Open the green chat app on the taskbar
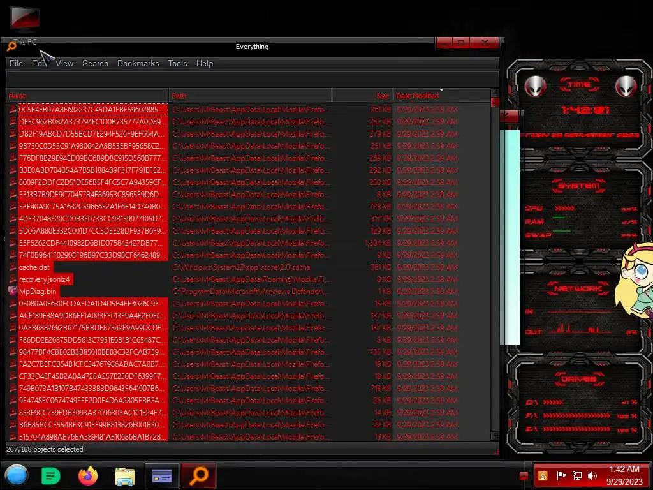The width and height of the screenshot is (653, 490). coord(51,476)
